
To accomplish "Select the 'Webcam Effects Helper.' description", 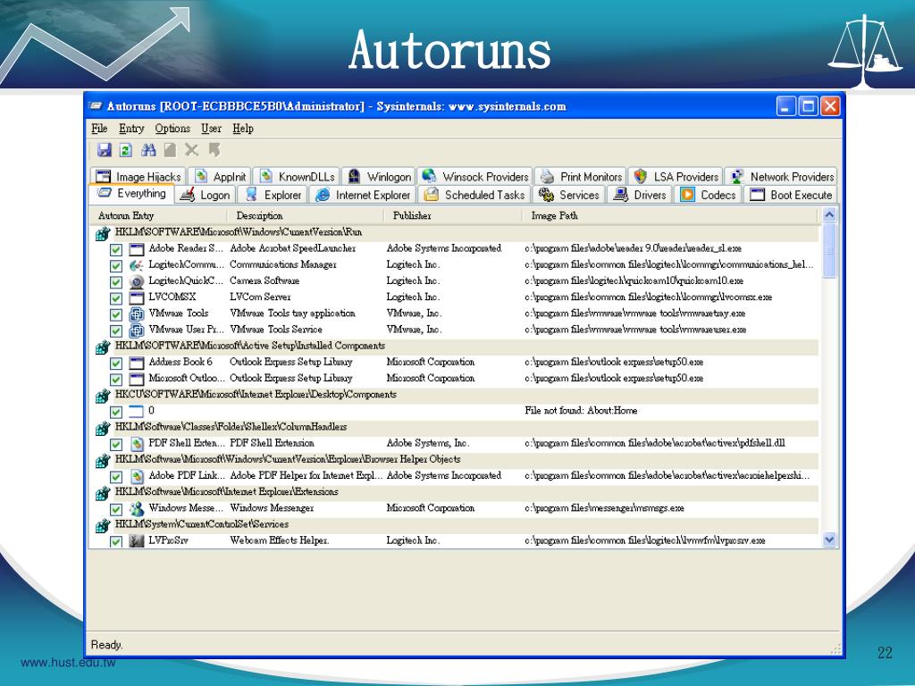I will pos(280,540).
